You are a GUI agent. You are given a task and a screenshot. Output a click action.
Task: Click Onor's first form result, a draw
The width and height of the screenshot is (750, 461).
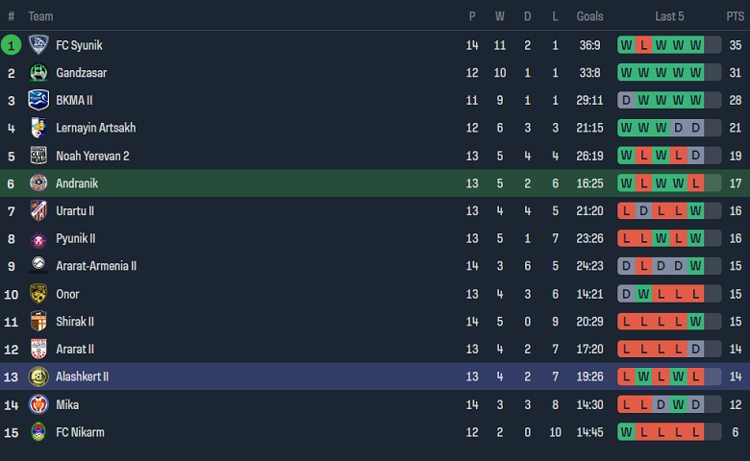pos(626,294)
